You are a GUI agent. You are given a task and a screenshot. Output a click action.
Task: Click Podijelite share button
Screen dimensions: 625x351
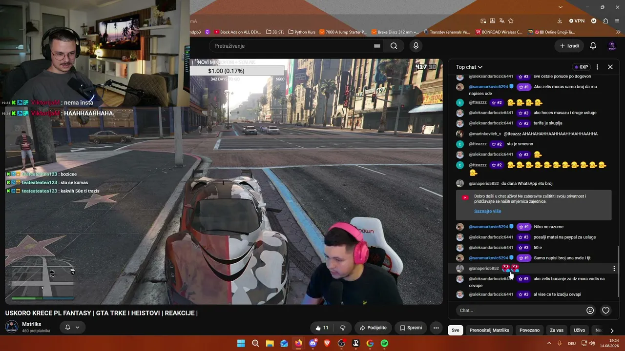tap(373, 328)
